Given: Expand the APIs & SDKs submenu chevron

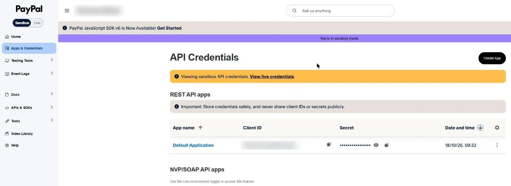Looking at the screenshot, I should pos(52,107).
